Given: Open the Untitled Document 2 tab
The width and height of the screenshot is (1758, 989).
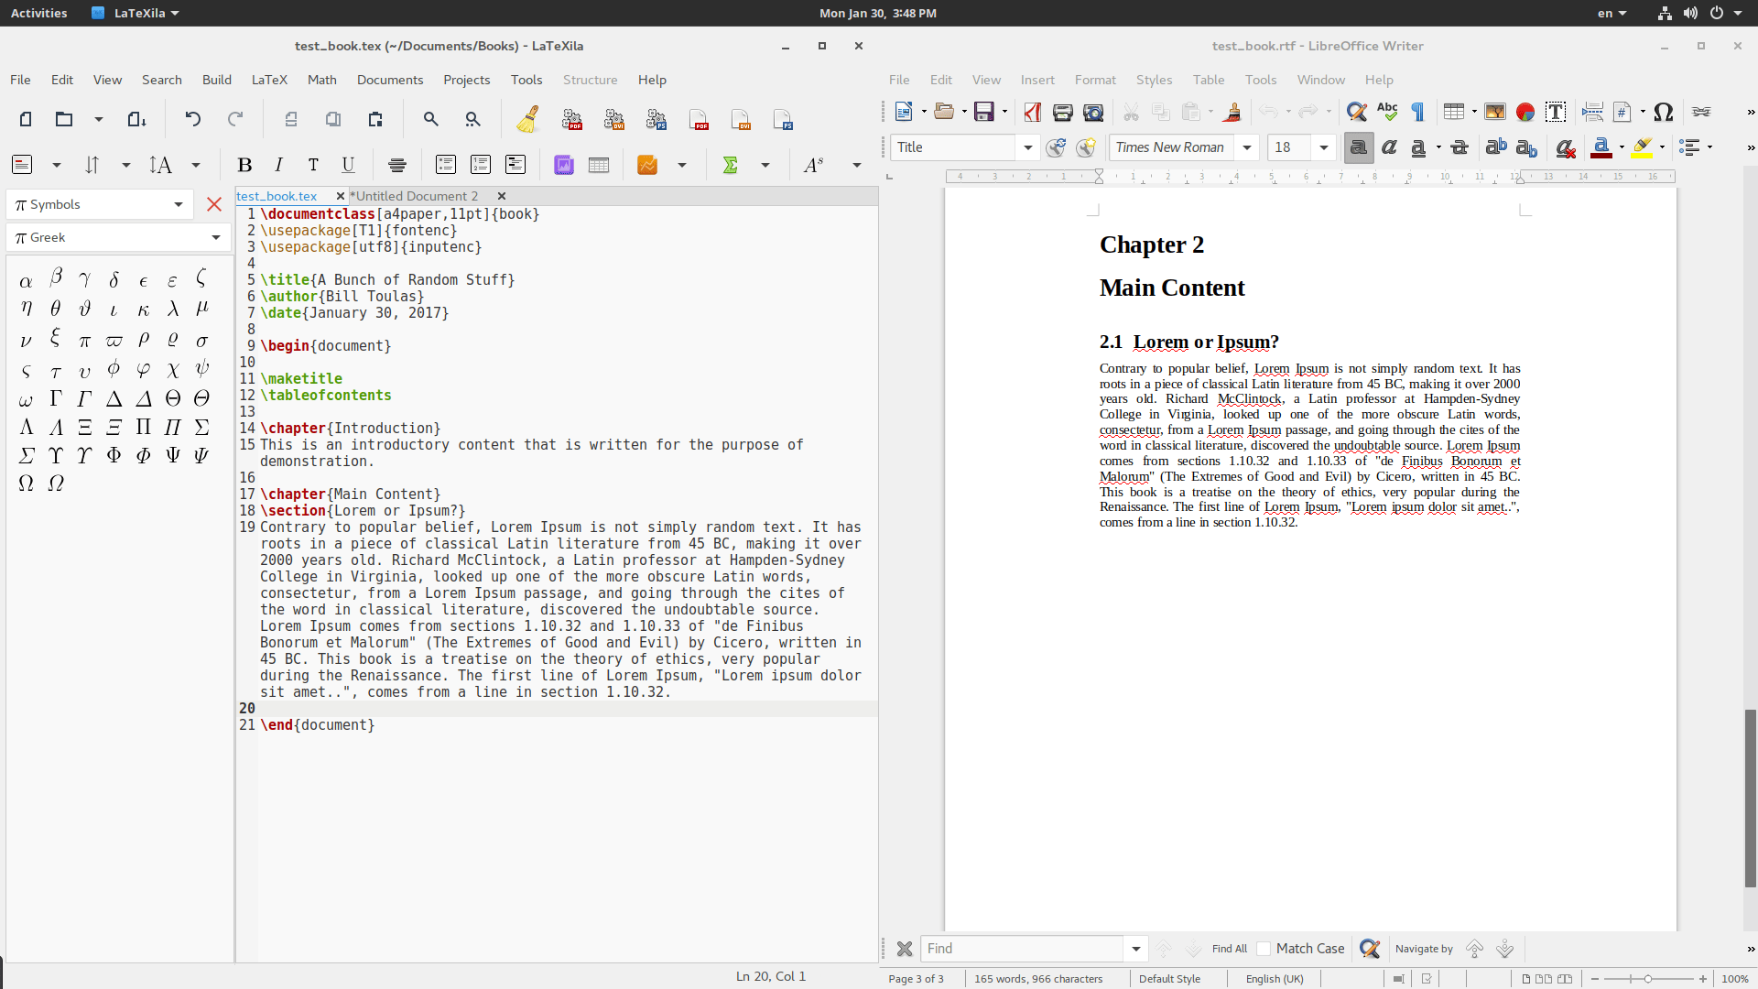Looking at the screenshot, I should (x=418, y=196).
